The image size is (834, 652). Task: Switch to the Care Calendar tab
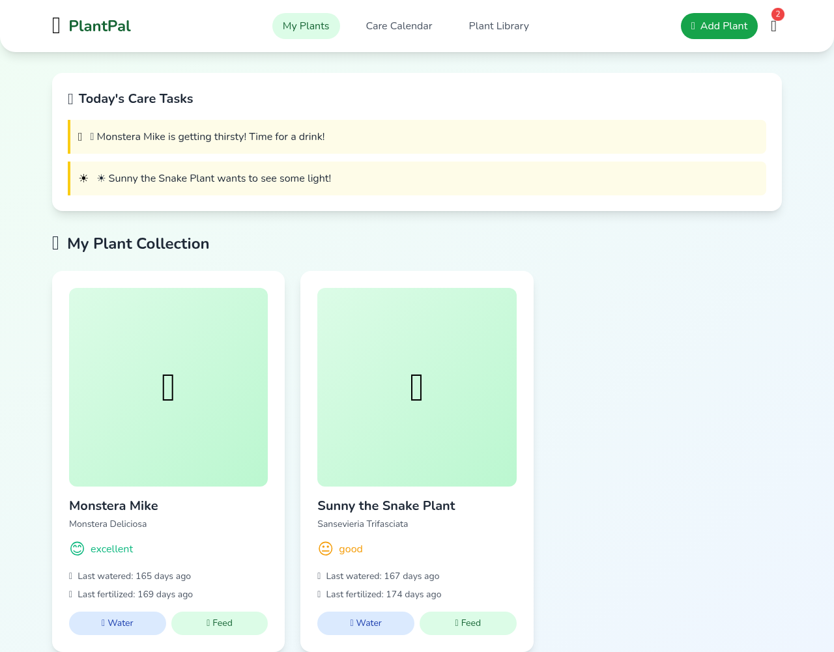[x=399, y=26]
